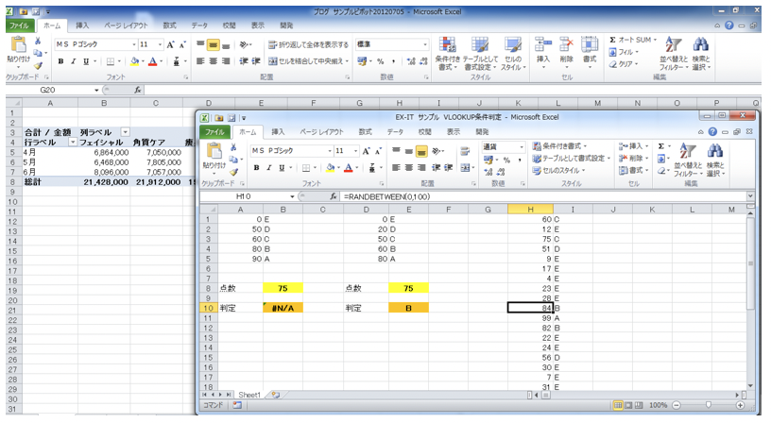
Task: Select the Sheet1 sheet tab
Action: point(250,394)
